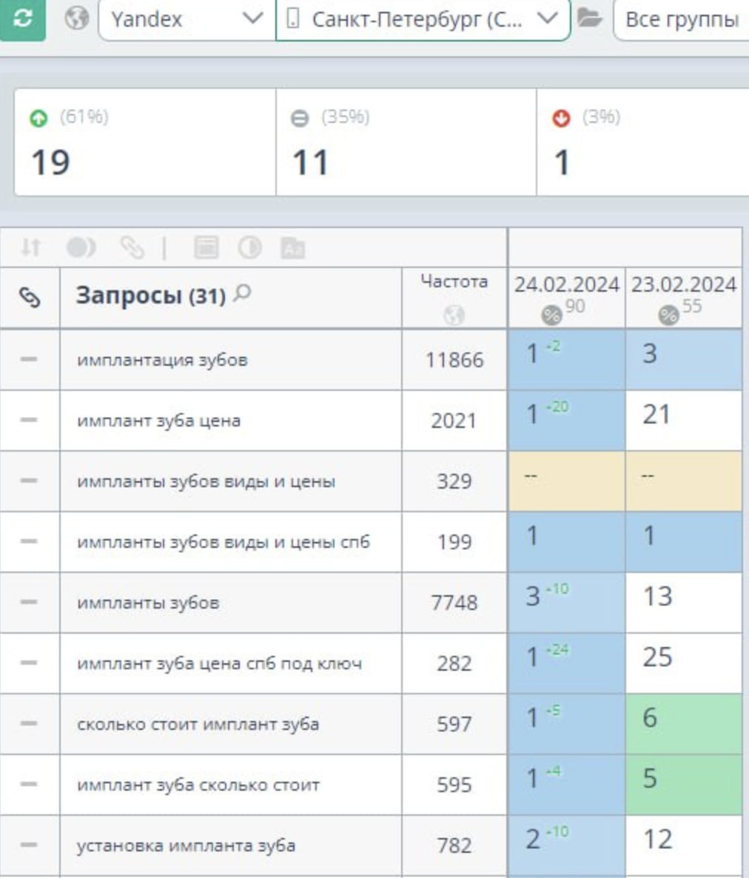Click the link icon in table header

point(30,298)
